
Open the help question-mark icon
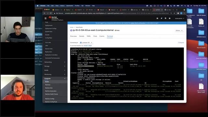point(170,18)
